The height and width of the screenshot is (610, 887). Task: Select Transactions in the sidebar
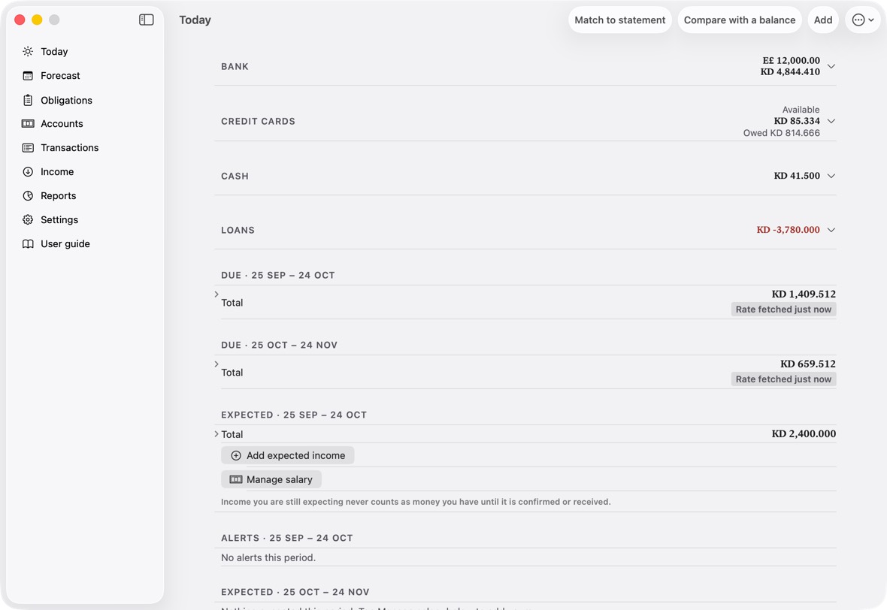coord(70,147)
